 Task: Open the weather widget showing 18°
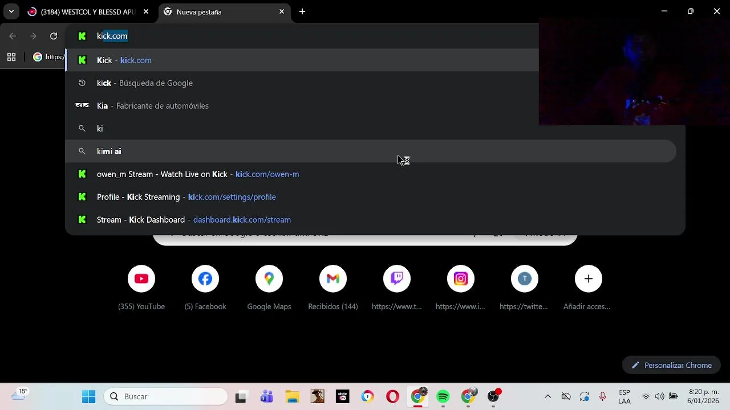click(x=19, y=394)
